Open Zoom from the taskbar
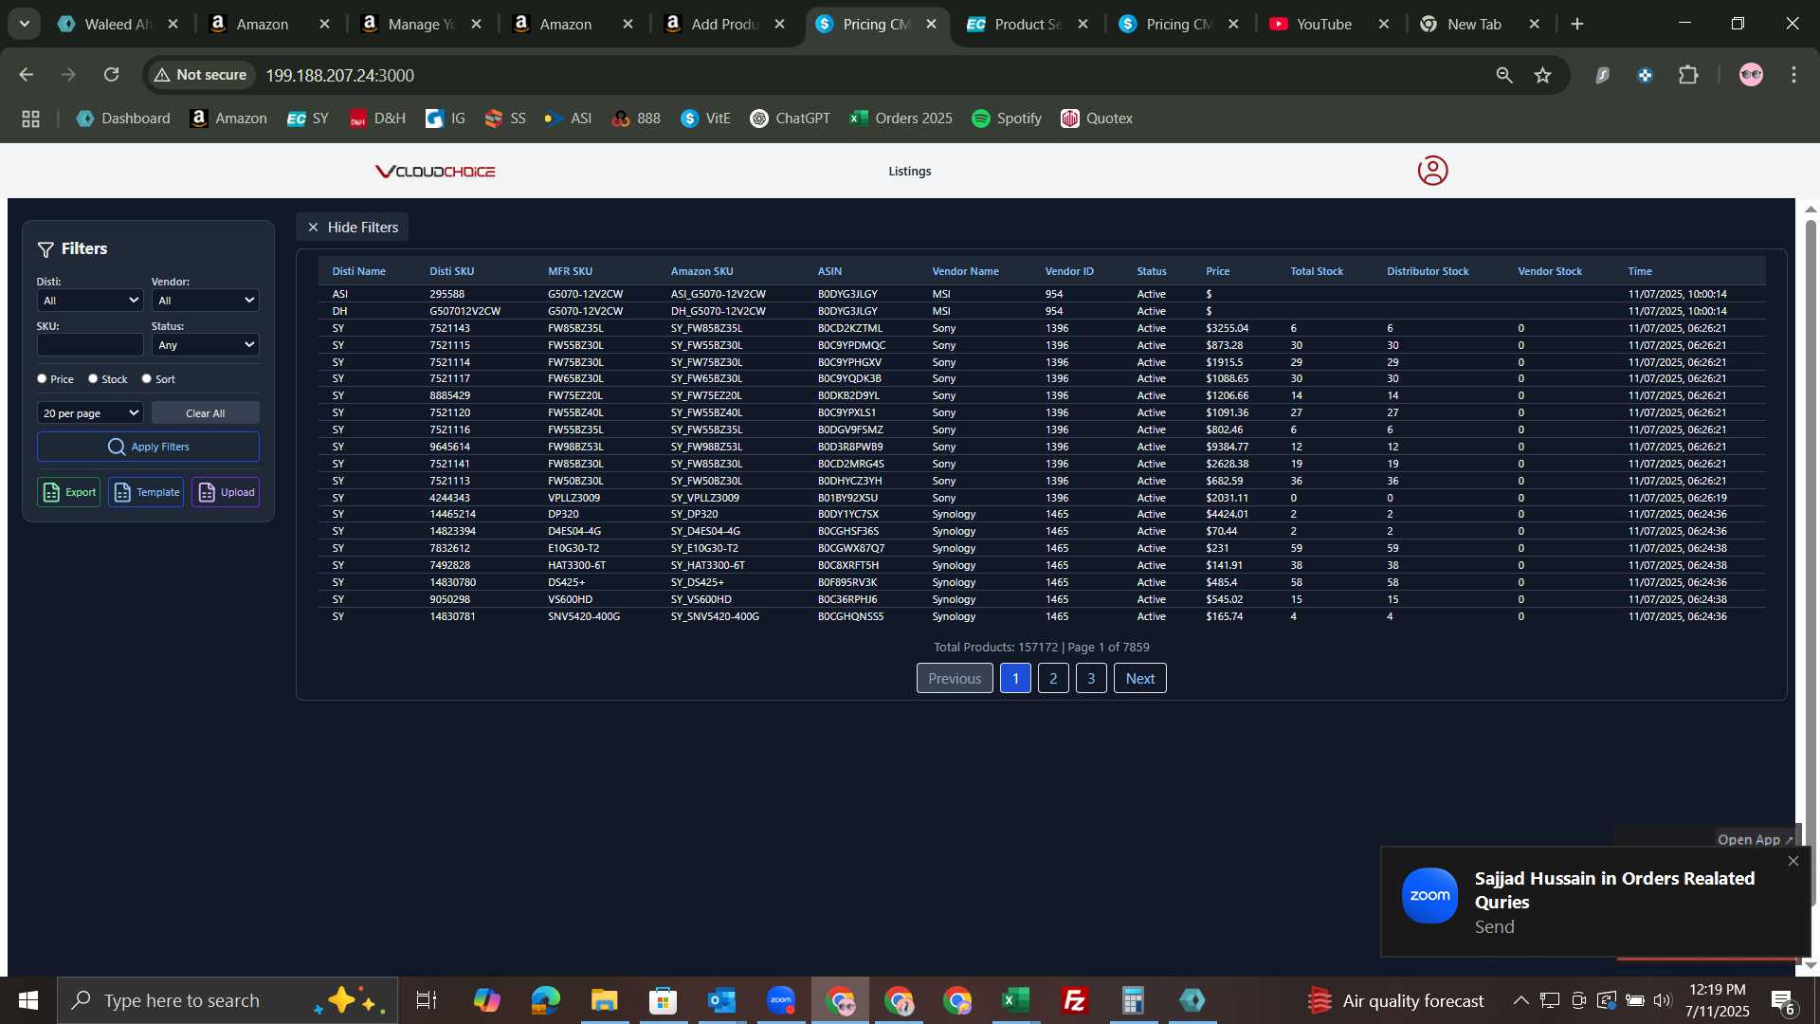Viewport: 1820px width, 1024px height. [x=781, y=1000]
